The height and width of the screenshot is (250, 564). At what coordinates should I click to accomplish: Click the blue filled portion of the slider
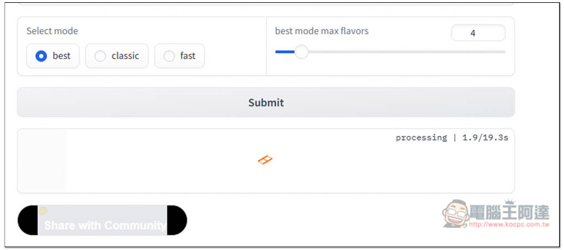coord(284,52)
